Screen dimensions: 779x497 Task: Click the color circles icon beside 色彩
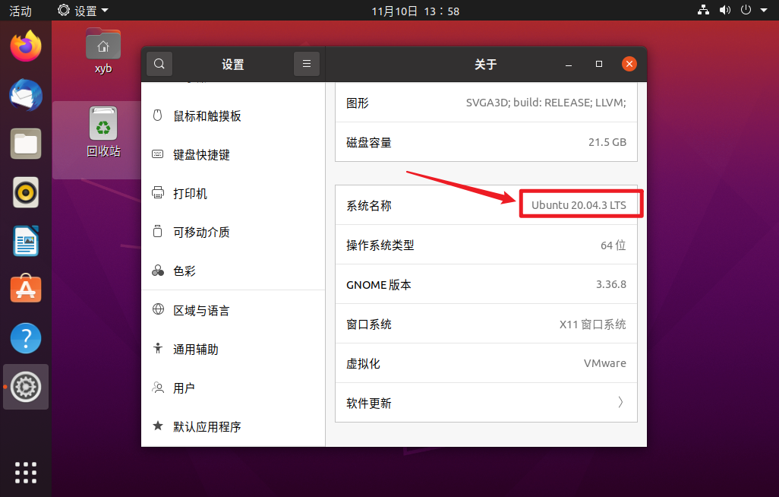(157, 270)
